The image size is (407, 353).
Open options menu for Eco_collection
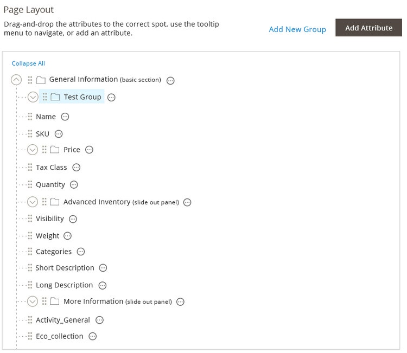[x=93, y=336]
